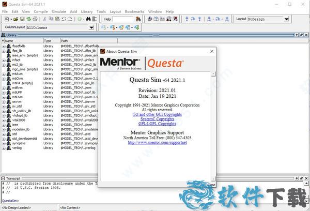Screen dimensions: 310x211
Task: Open the File menu
Action: (x=5, y=11)
